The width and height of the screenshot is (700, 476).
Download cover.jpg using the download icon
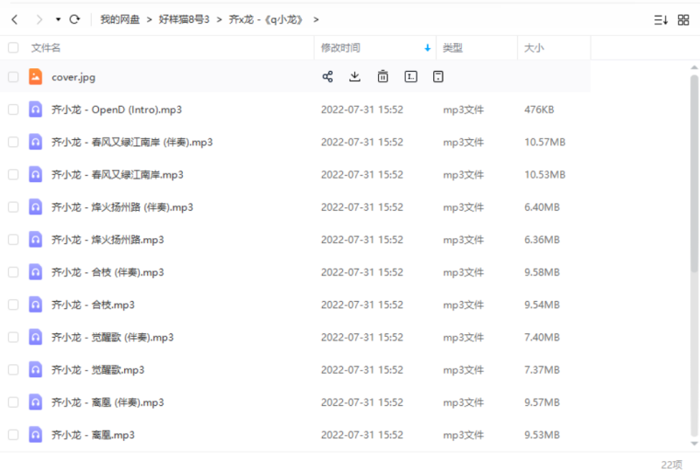click(354, 77)
